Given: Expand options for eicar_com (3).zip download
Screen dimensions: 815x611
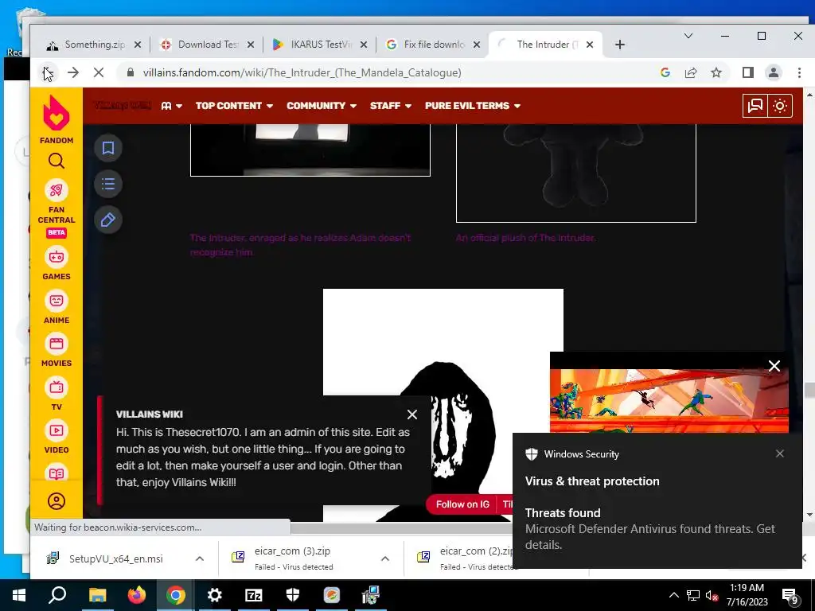Looking at the screenshot, I should [x=384, y=558].
